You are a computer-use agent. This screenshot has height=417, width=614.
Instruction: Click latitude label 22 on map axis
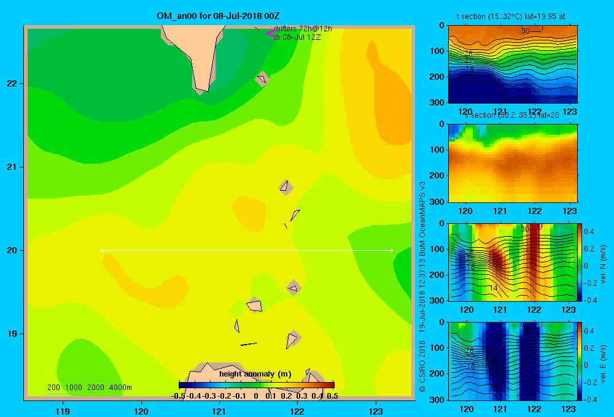(x=12, y=83)
